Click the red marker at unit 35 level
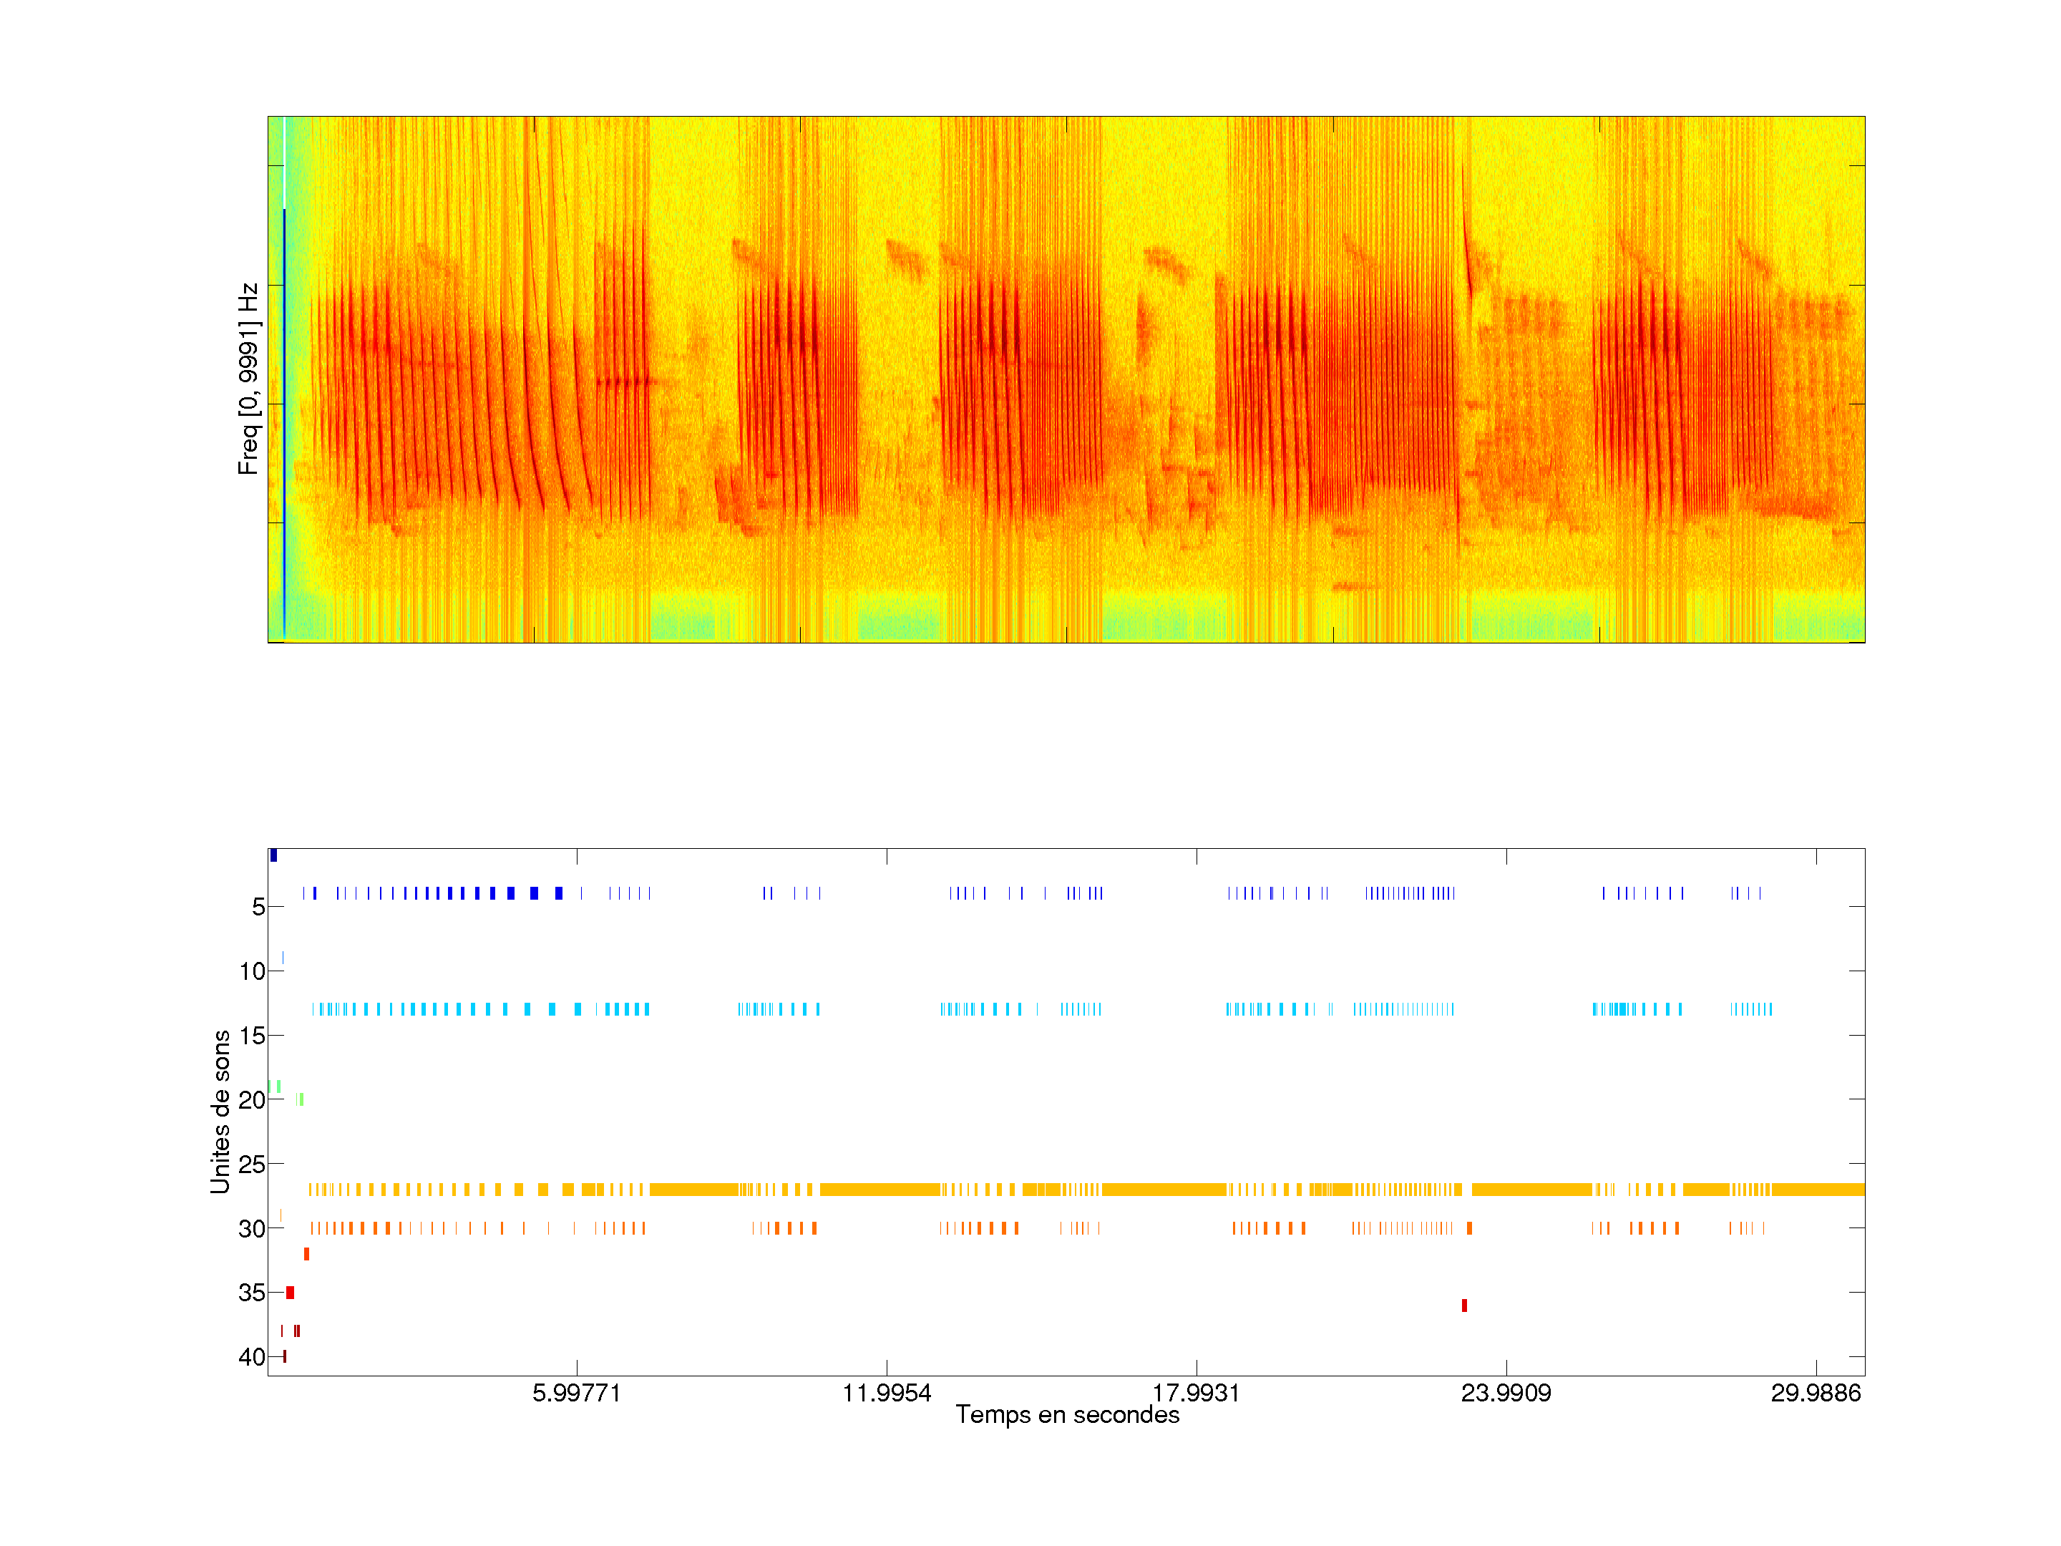 point(290,1293)
